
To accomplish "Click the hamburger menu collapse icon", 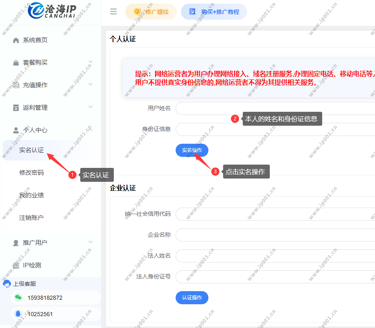I will coord(113,11).
